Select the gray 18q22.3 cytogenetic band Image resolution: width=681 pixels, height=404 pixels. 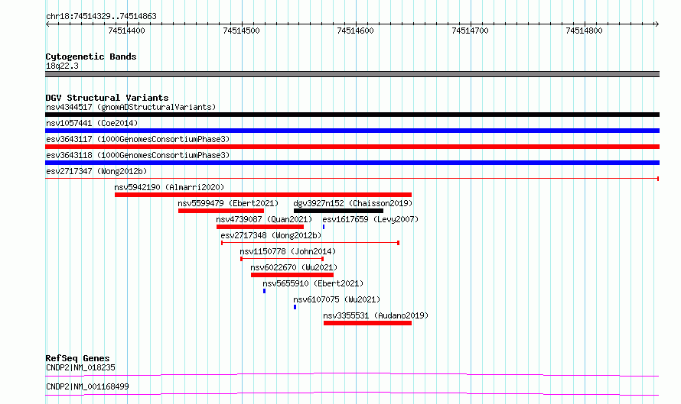coord(352,74)
